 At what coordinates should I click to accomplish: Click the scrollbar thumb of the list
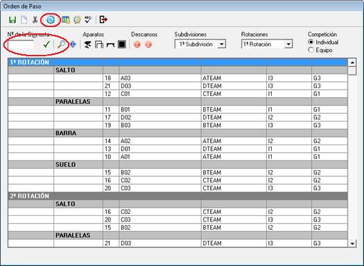coord(352,71)
